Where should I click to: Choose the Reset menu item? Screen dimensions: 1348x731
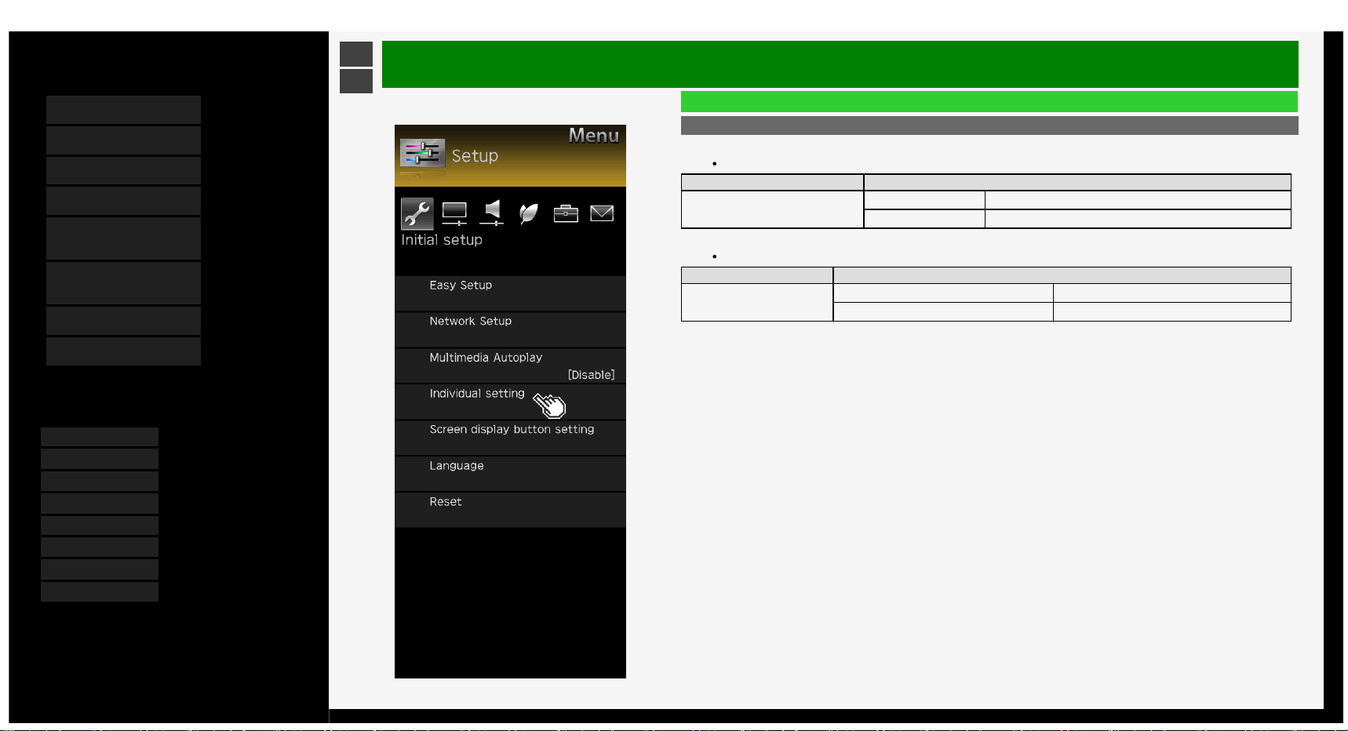(510, 510)
